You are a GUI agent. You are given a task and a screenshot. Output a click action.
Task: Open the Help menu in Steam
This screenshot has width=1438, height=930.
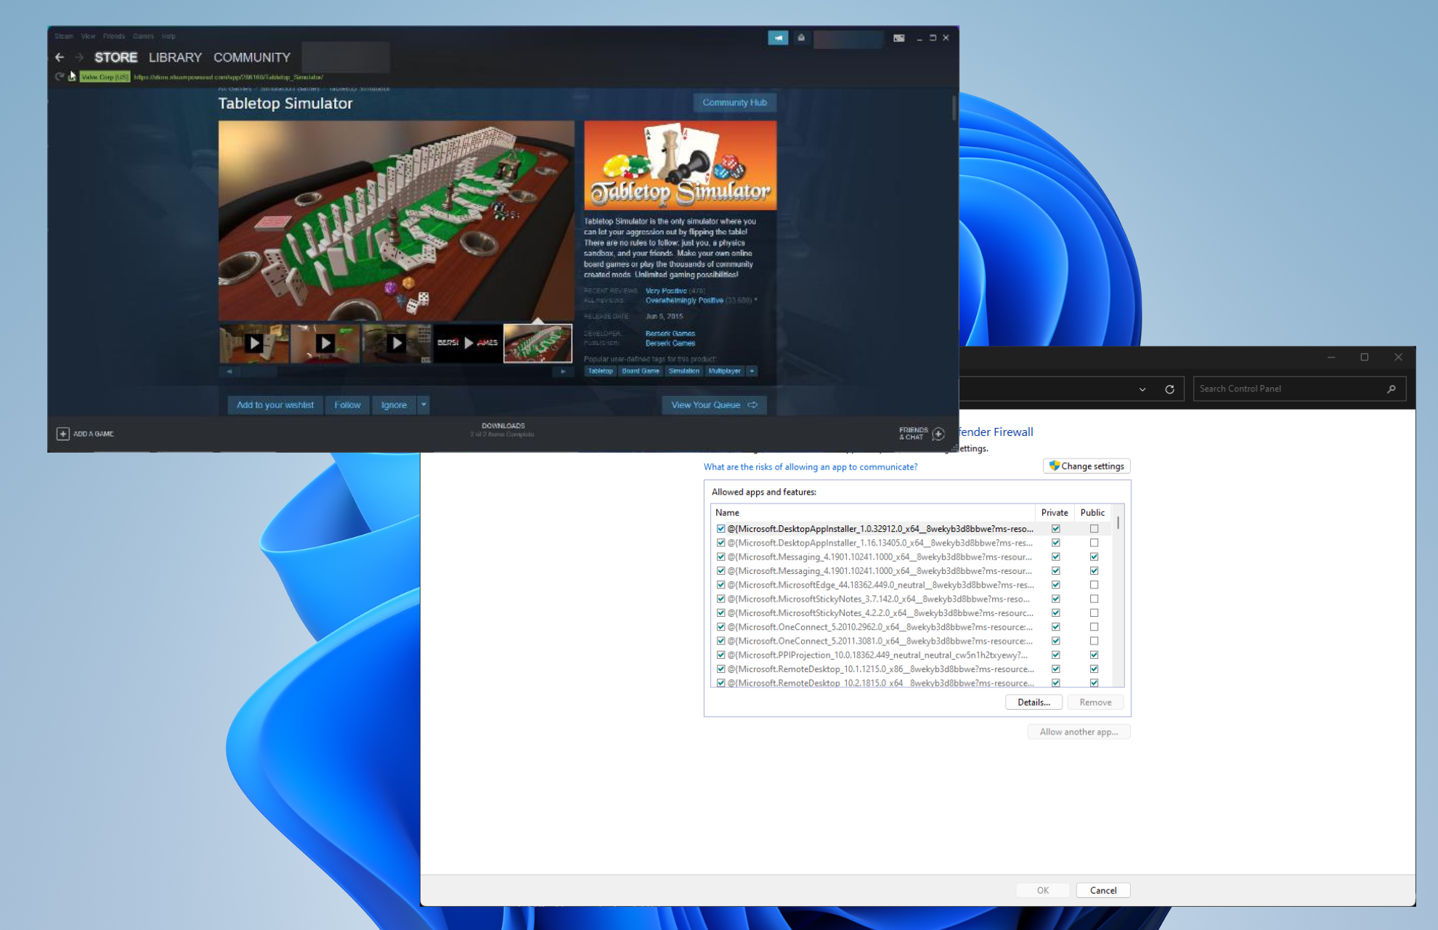pos(168,36)
